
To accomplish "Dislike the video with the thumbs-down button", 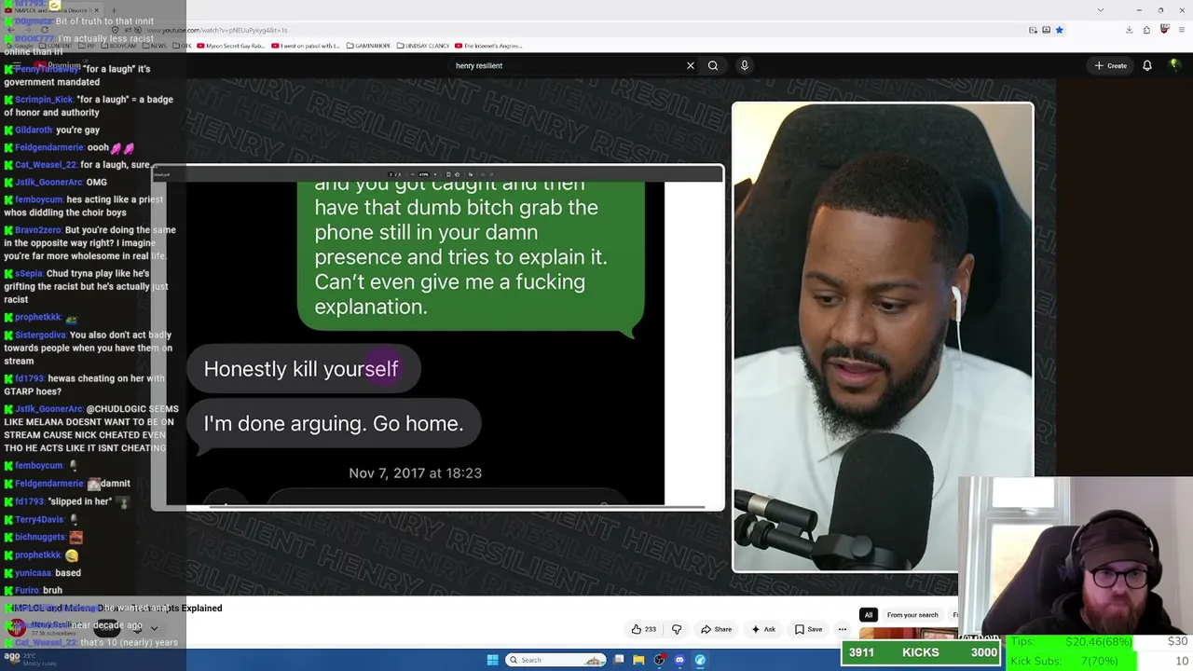I will [677, 629].
